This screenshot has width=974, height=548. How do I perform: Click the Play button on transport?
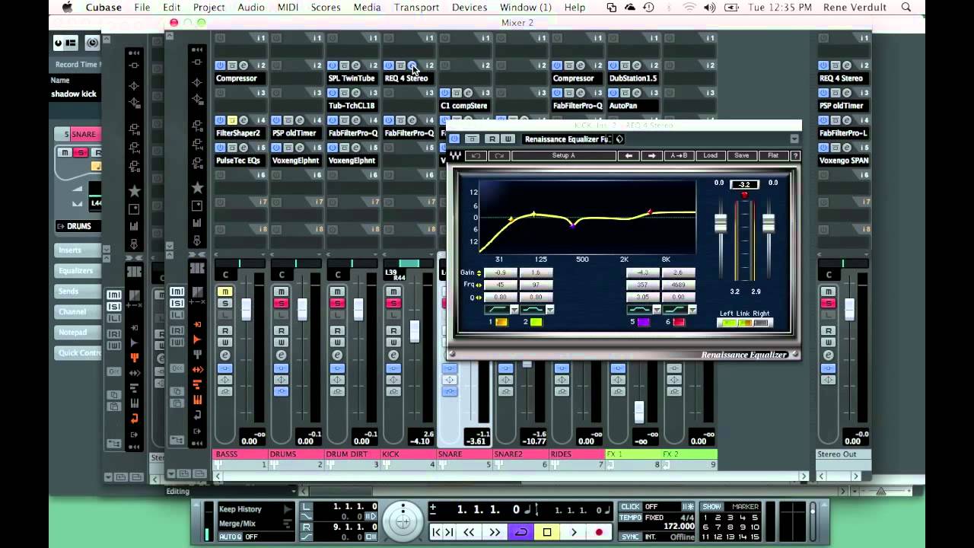(x=574, y=532)
